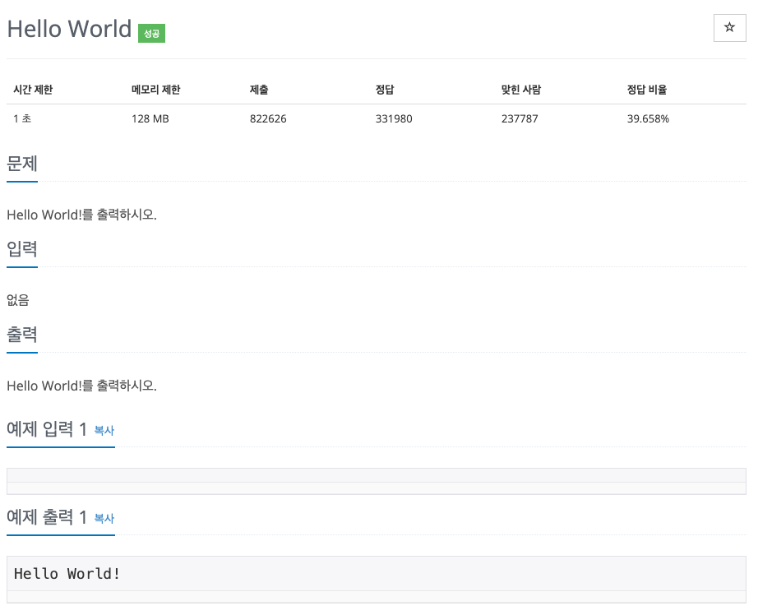Click the empty example input box
The height and width of the screenshot is (615, 758).
tap(377, 481)
